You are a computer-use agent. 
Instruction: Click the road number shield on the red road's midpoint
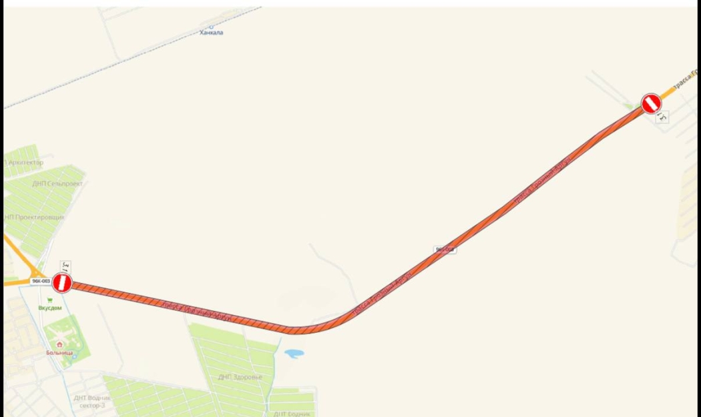(x=445, y=250)
